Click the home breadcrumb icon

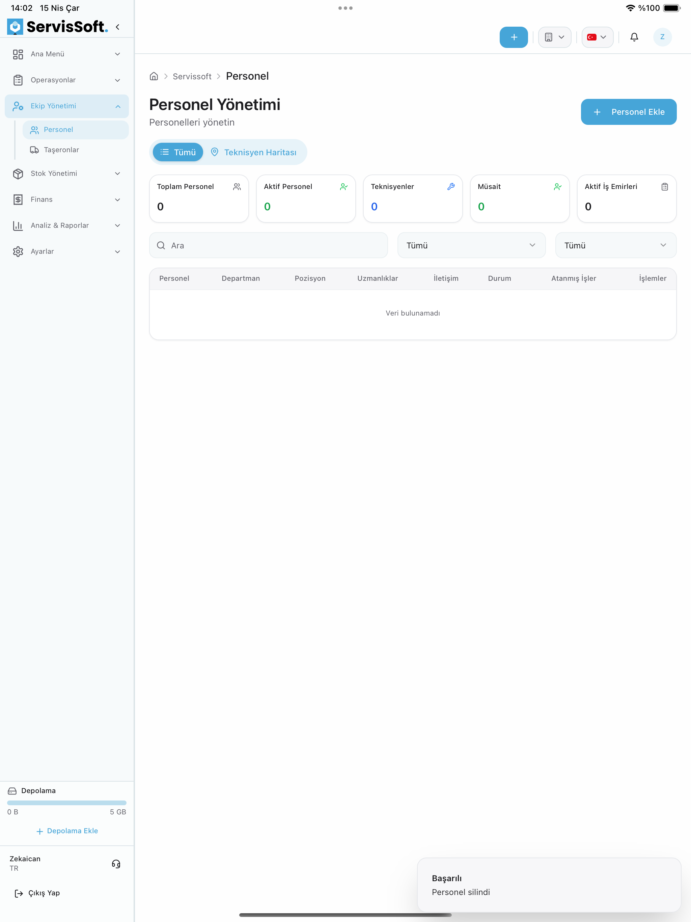(x=154, y=76)
